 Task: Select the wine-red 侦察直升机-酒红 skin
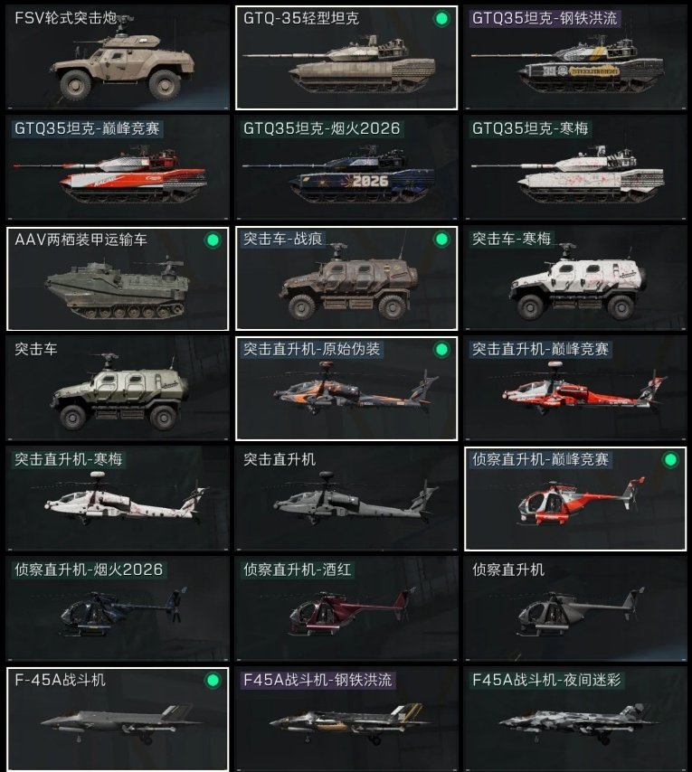pos(346,608)
